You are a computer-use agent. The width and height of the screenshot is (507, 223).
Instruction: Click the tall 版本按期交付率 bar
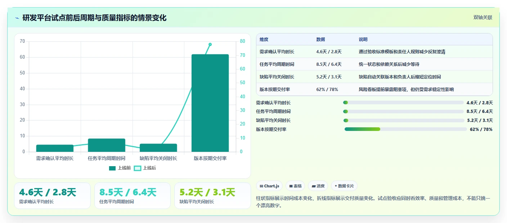210,103
